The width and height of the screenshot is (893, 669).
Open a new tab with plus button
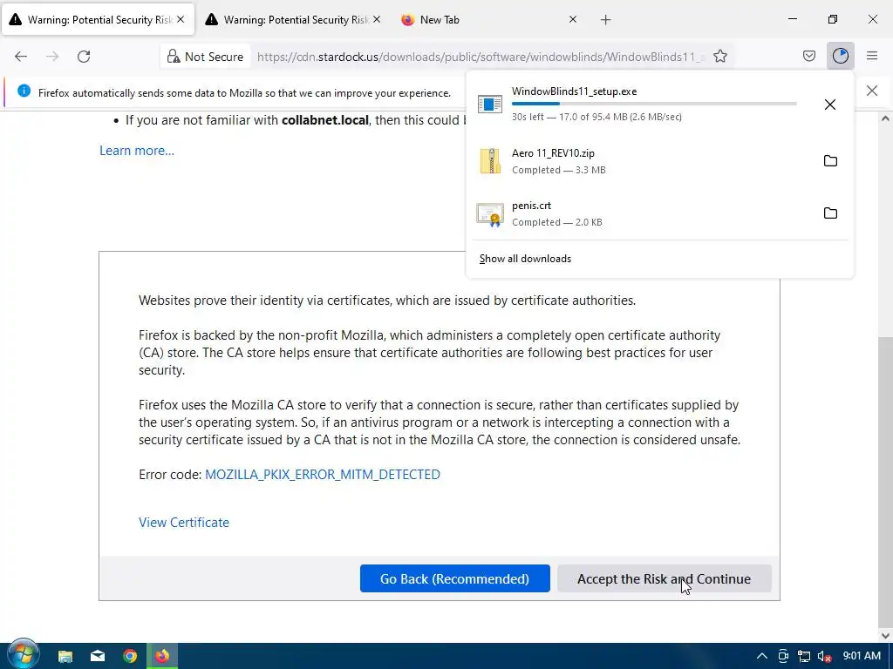pyautogui.click(x=605, y=20)
